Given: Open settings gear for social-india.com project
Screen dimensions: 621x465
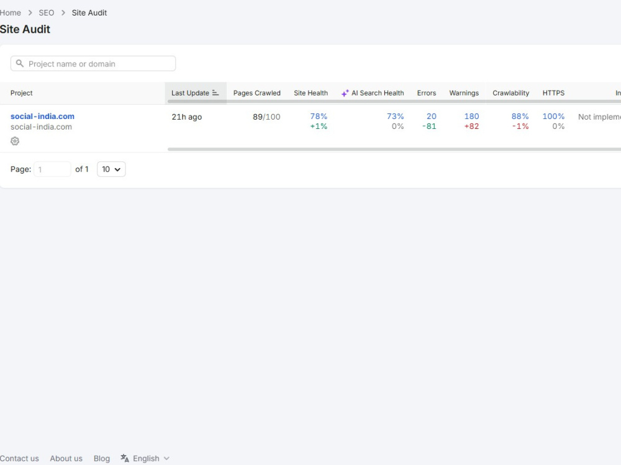Looking at the screenshot, I should [x=15, y=141].
